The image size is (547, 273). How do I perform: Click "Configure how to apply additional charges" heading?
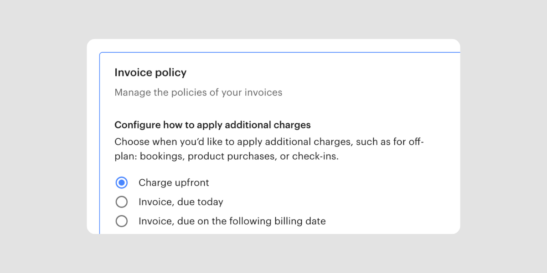(212, 125)
